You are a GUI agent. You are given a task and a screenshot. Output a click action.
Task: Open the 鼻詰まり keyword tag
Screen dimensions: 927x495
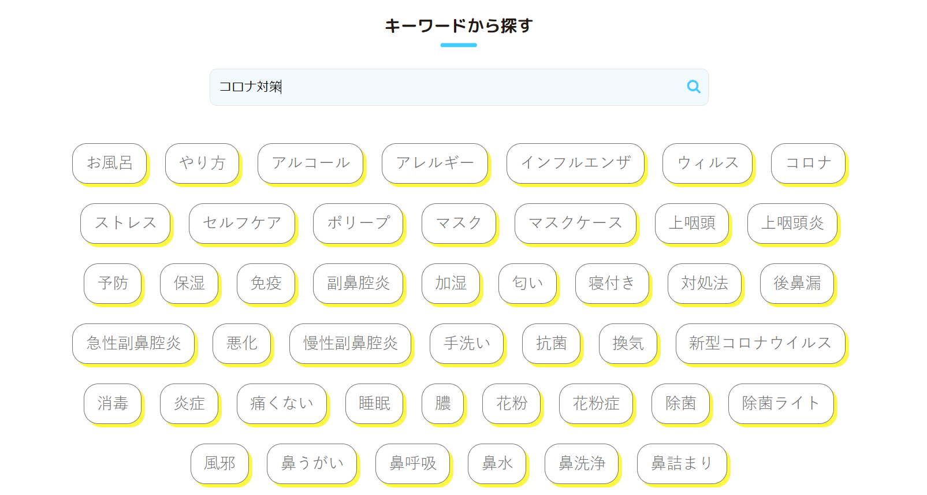[682, 464]
